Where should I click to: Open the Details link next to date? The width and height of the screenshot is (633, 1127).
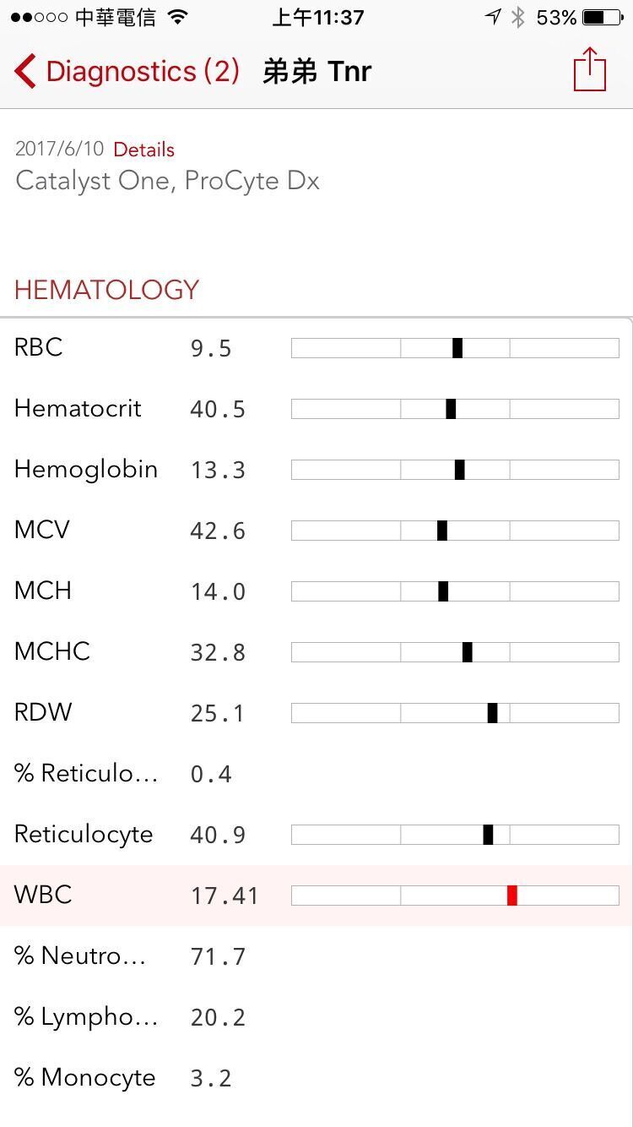pyautogui.click(x=143, y=150)
